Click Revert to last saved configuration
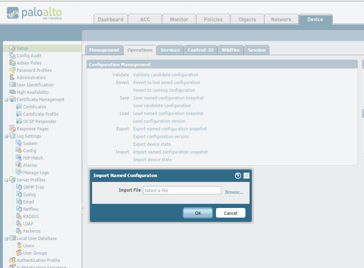Image resolution: width=364 pixels, height=268 pixels. pyautogui.click(x=166, y=82)
